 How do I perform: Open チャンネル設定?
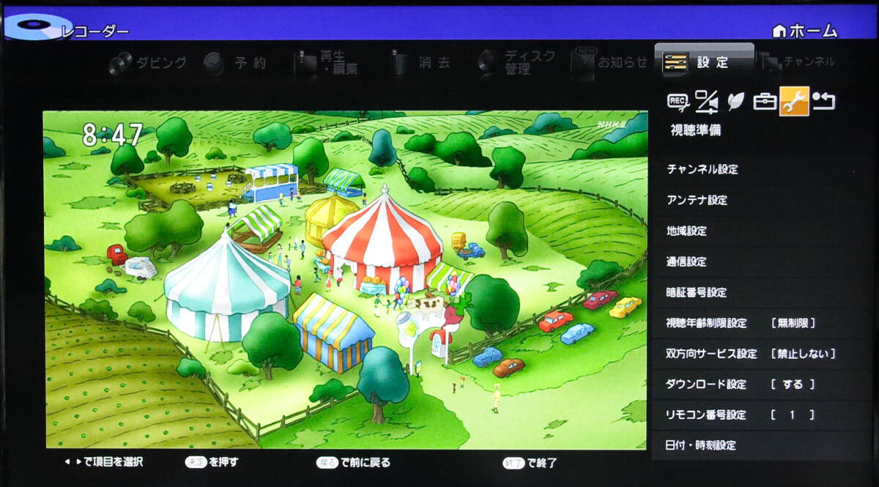[761, 169]
